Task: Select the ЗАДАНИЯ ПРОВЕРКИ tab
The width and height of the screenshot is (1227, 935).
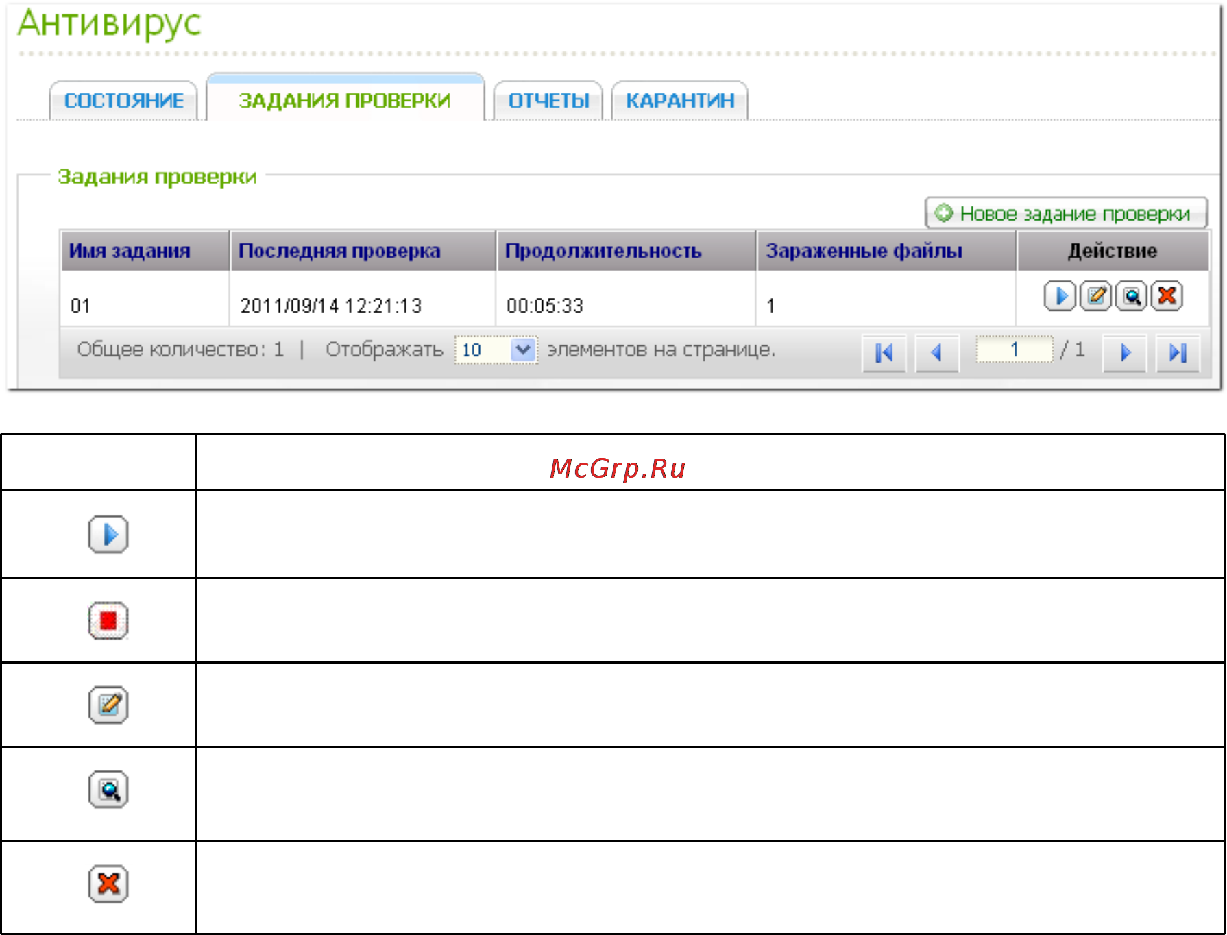Action: pos(345,97)
